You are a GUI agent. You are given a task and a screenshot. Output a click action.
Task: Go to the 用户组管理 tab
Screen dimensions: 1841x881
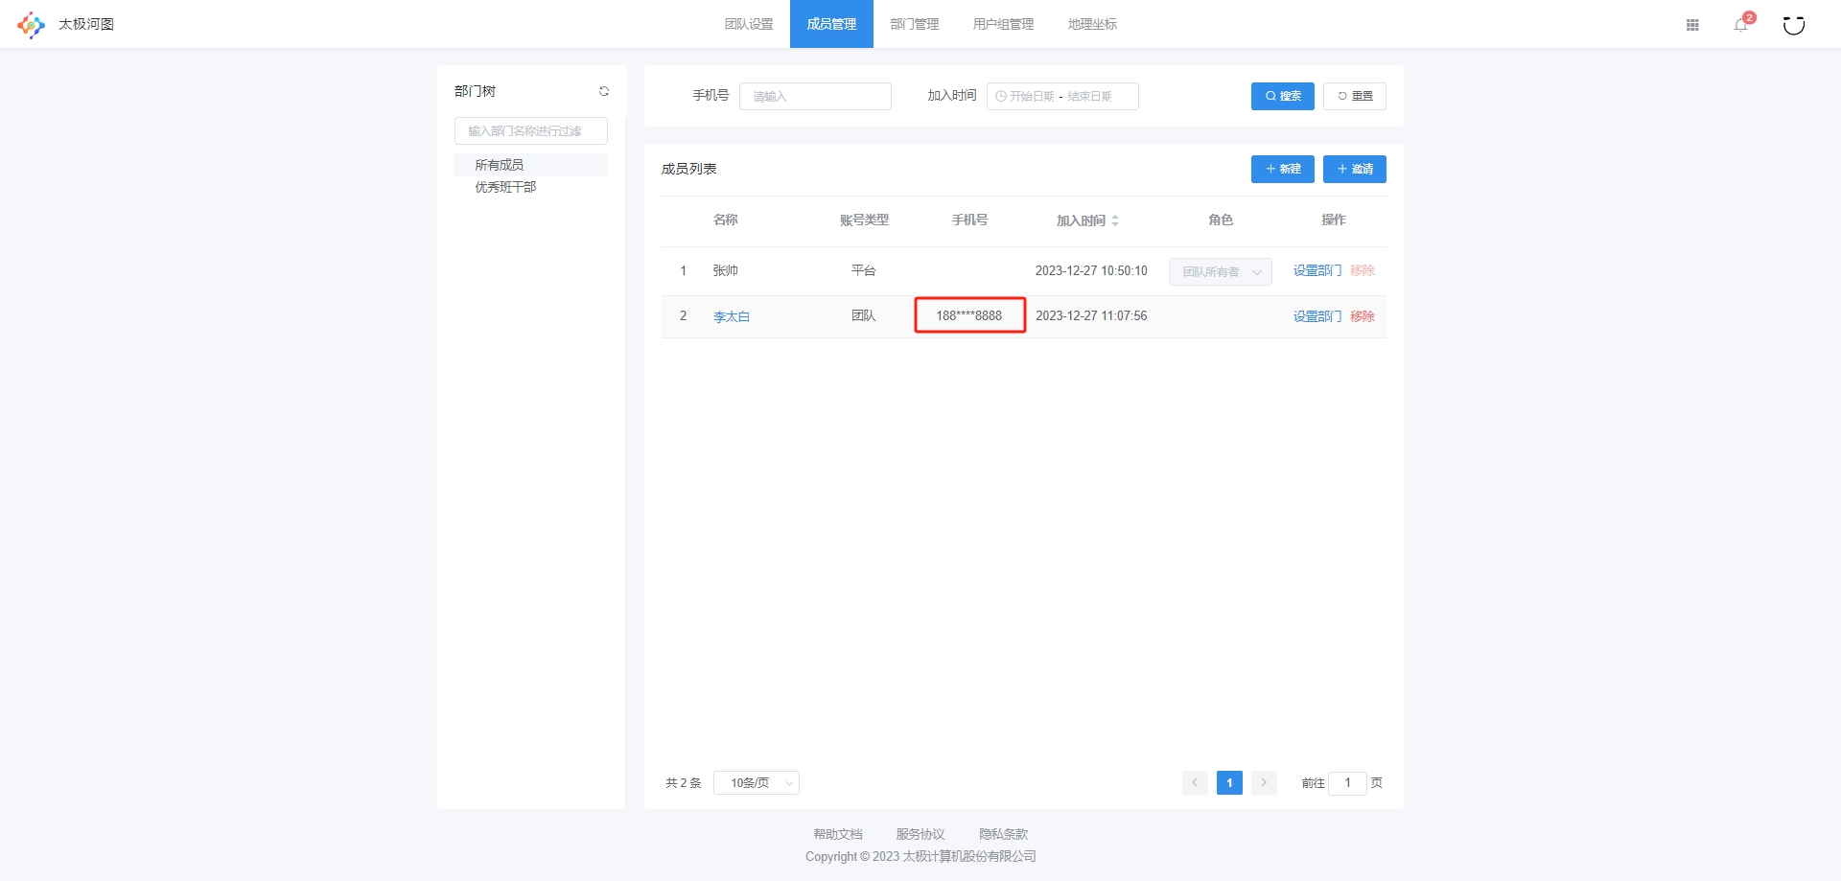tap(1003, 24)
